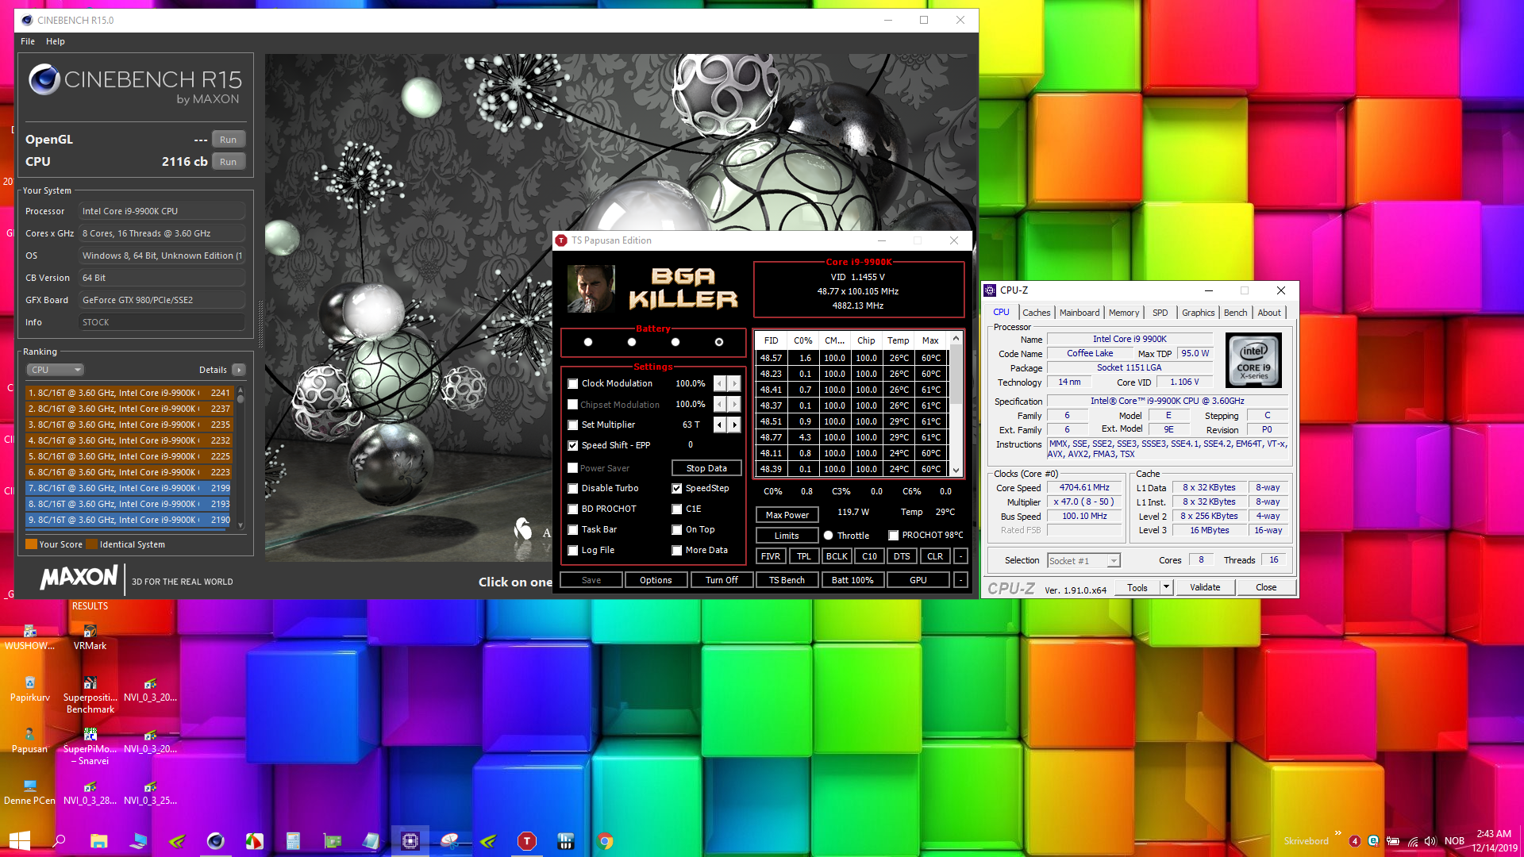Open the SuperPiMod Snarvei desktop shortcut
This screenshot has height=857, width=1524.
90,747
